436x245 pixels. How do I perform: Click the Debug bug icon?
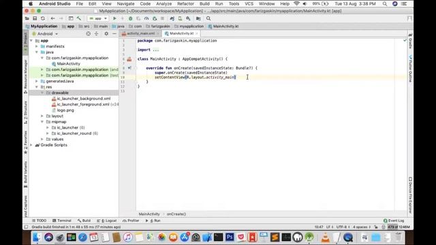pos(130,18)
